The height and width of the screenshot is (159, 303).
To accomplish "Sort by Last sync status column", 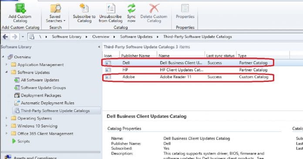I will tap(220, 55).
